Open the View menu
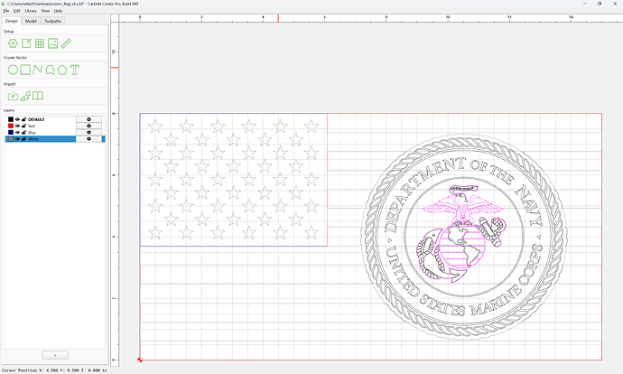This screenshot has width=623, height=374. click(x=46, y=11)
